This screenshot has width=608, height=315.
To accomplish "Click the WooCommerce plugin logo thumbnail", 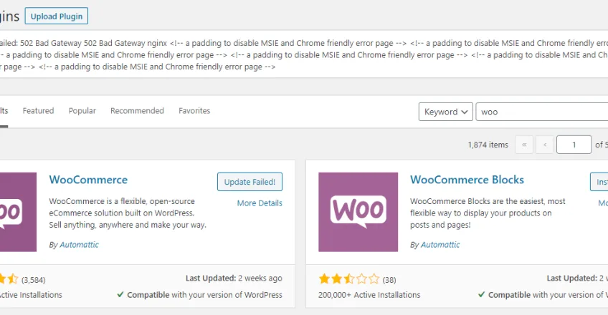I will click(x=18, y=212).
